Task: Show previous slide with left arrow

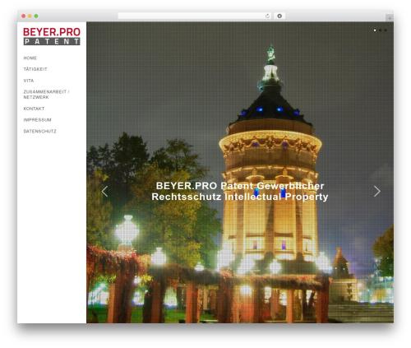Action: (x=104, y=192)
